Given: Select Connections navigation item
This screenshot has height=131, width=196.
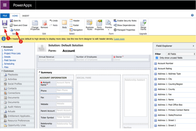Looking at the screenshot, I should pos(18,93).
